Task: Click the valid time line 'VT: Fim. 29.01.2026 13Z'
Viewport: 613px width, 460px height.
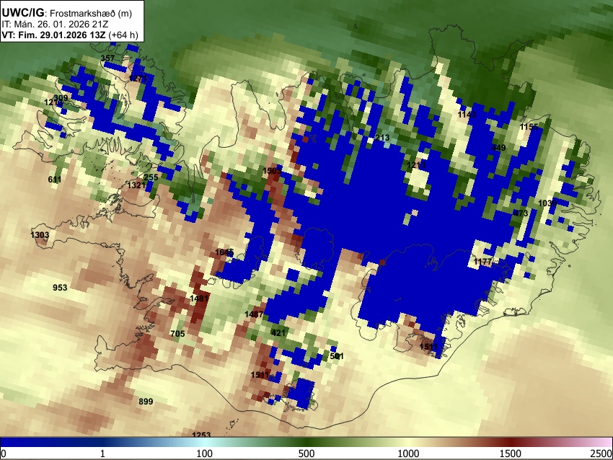Action: click(53, 35)
